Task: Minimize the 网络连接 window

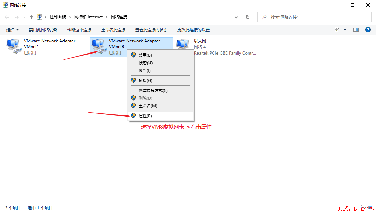Action: click(337, 5)
